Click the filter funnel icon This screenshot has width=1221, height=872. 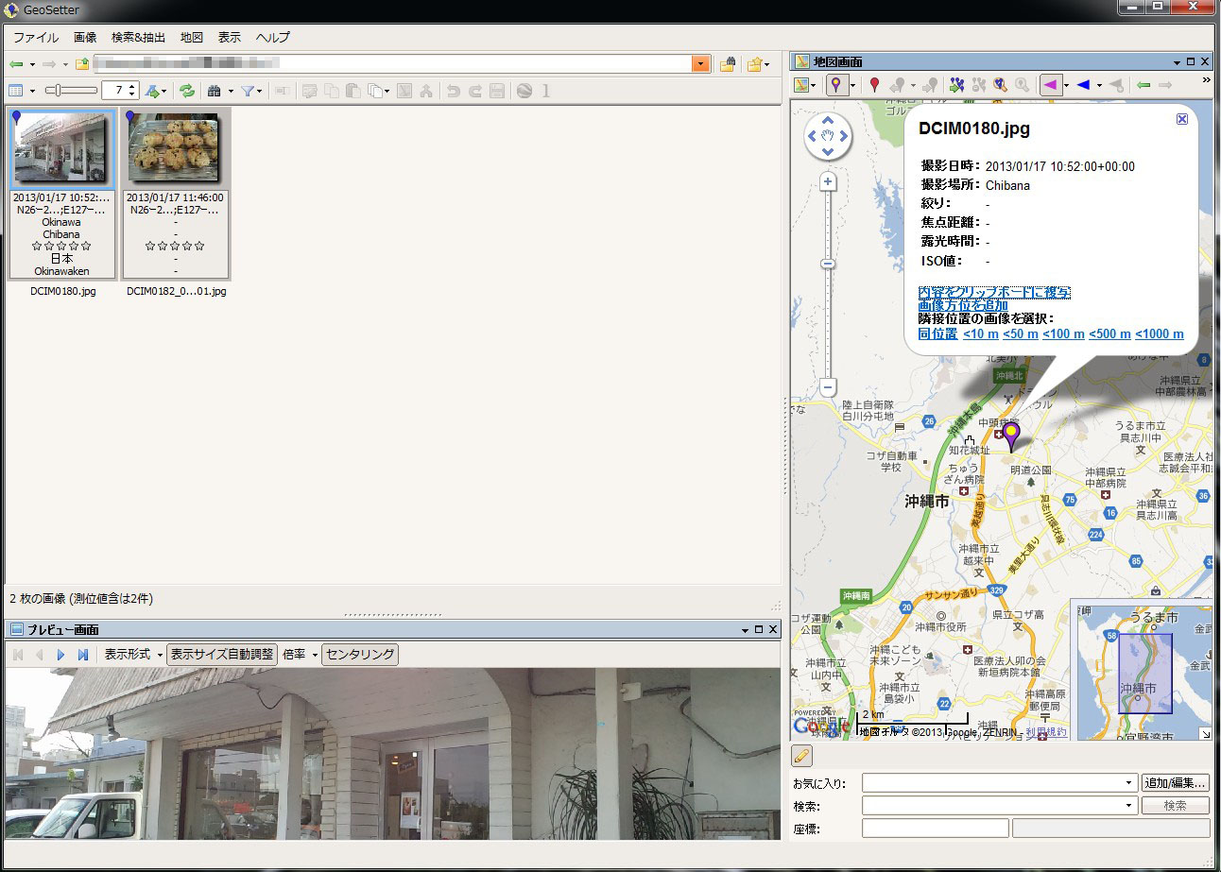248,91
